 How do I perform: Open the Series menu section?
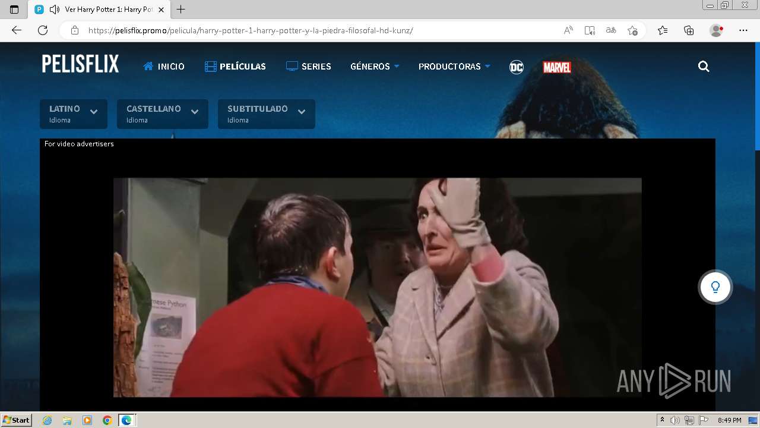point(308,67)
